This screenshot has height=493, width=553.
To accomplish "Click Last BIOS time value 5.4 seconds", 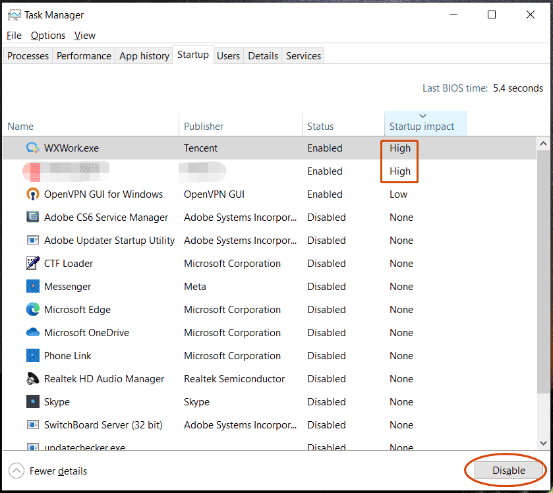I will click(517, 88).
